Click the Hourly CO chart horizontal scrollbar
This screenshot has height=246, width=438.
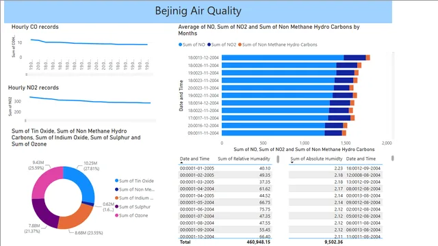point(90,74)
